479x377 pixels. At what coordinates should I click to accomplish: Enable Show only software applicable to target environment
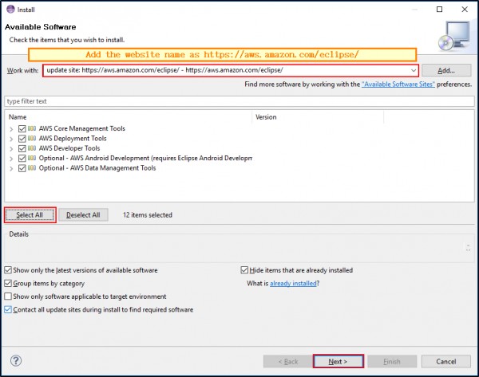[8, 296]
